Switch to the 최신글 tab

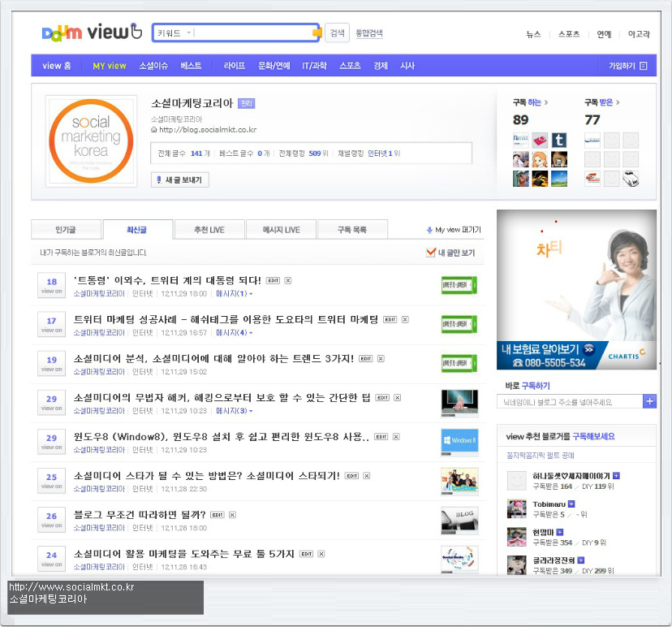coord(137,230)
